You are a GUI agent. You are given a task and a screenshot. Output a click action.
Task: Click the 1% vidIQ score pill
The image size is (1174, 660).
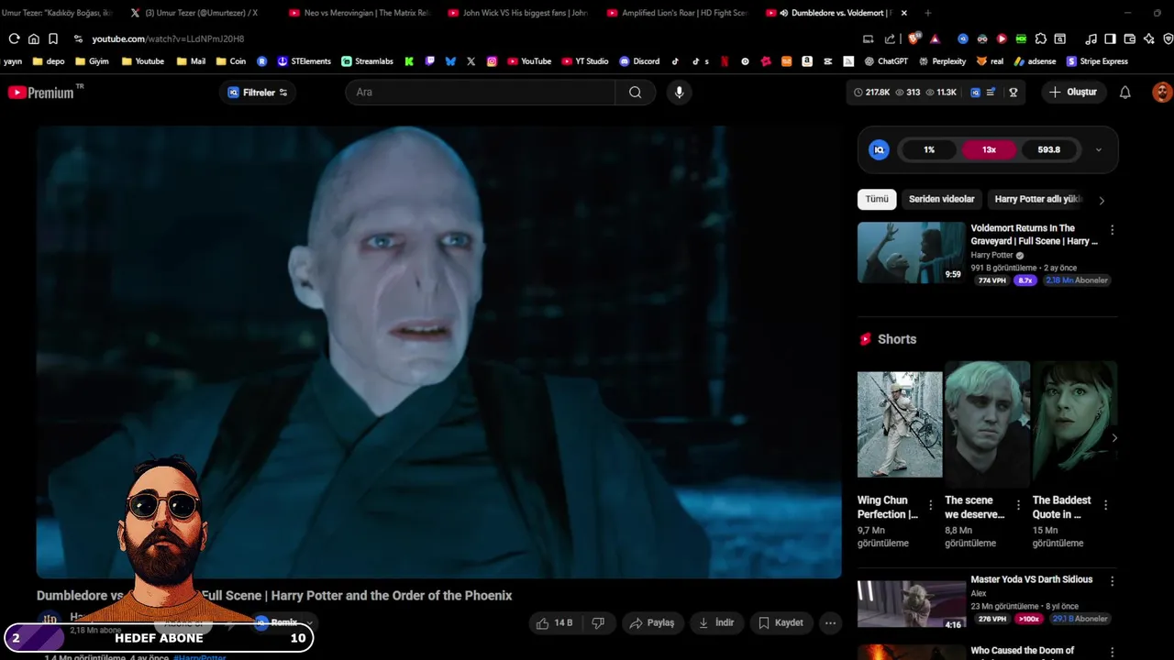[929, 149]
